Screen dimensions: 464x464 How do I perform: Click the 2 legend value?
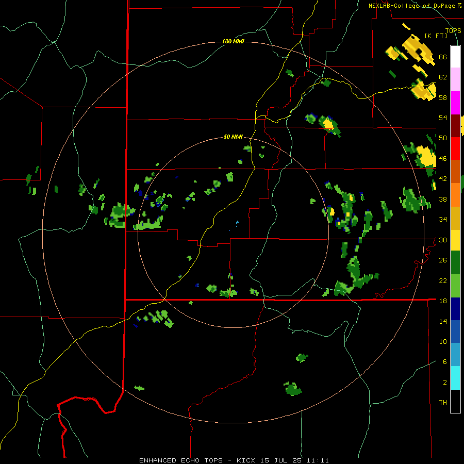445,383
